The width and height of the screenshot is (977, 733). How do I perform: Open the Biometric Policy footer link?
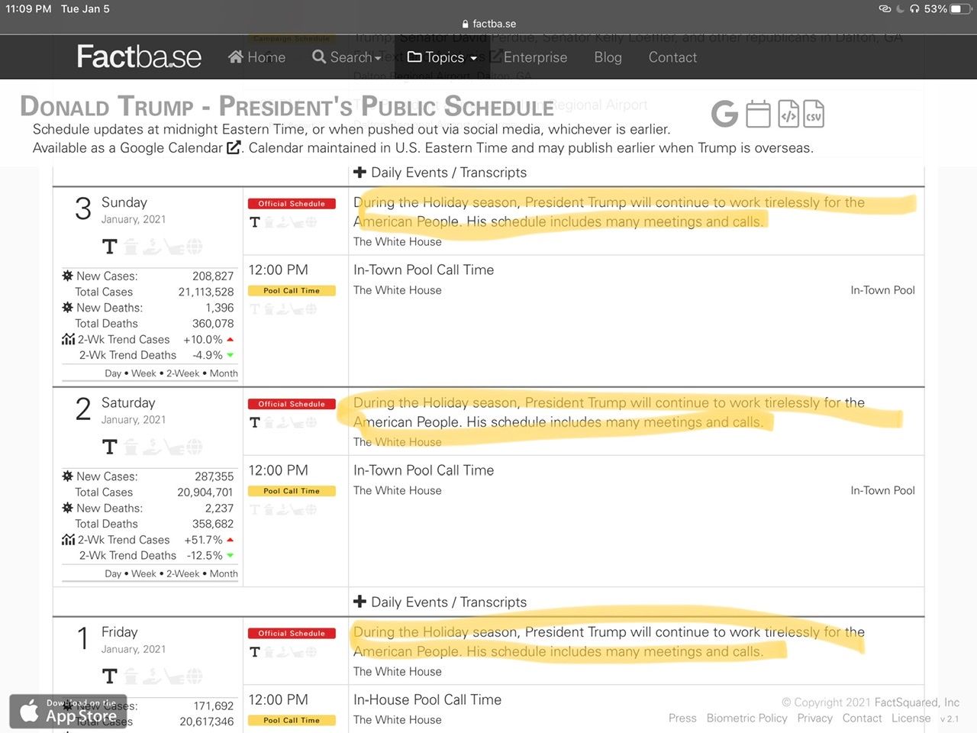point(746,718)
